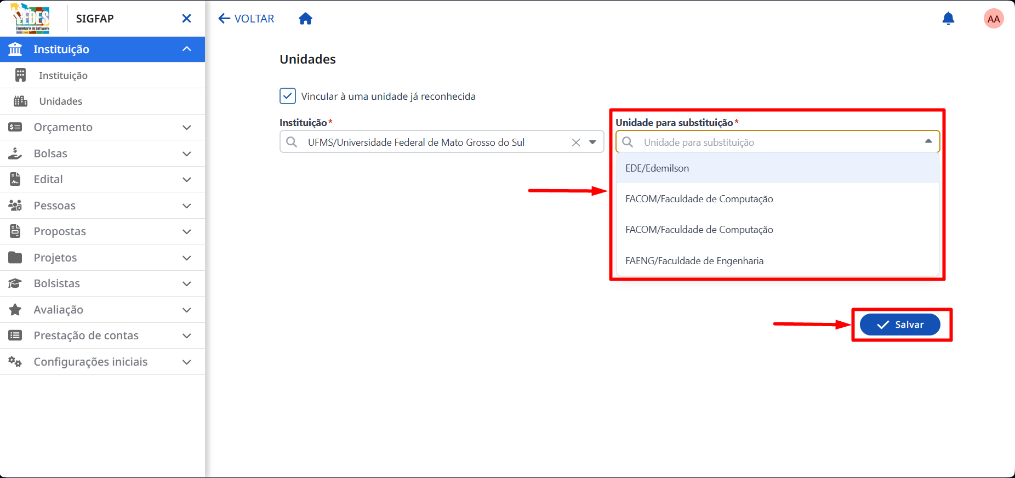Screen dimensions: 1015x478
Task: Open the Instituição dropdown arrow
Action: point(592,143)
